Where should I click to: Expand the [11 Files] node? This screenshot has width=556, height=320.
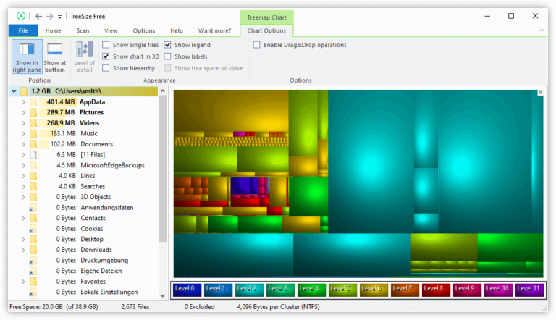coord(23,155)
